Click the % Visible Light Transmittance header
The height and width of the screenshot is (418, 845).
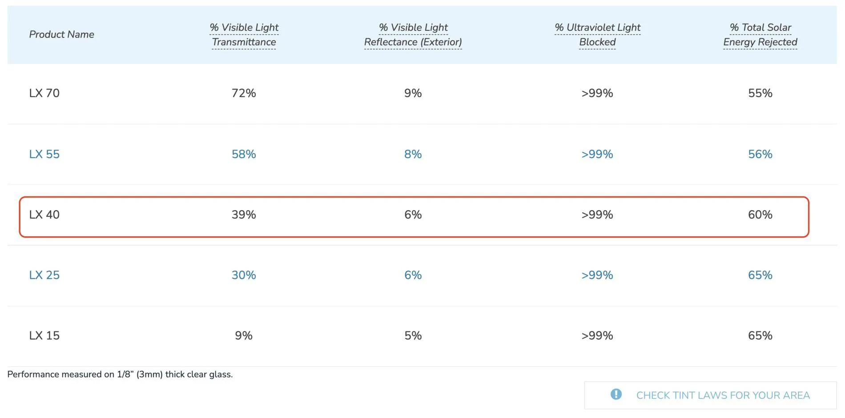click(244, 35)
